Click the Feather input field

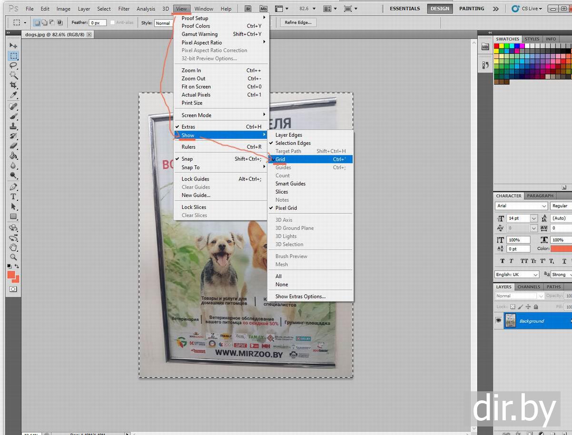coord(97,23)
